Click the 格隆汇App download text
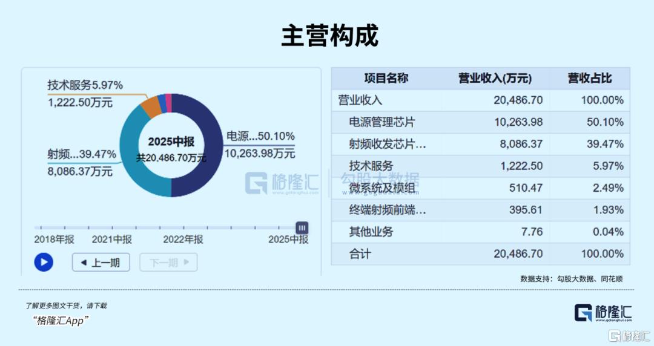 61,321
